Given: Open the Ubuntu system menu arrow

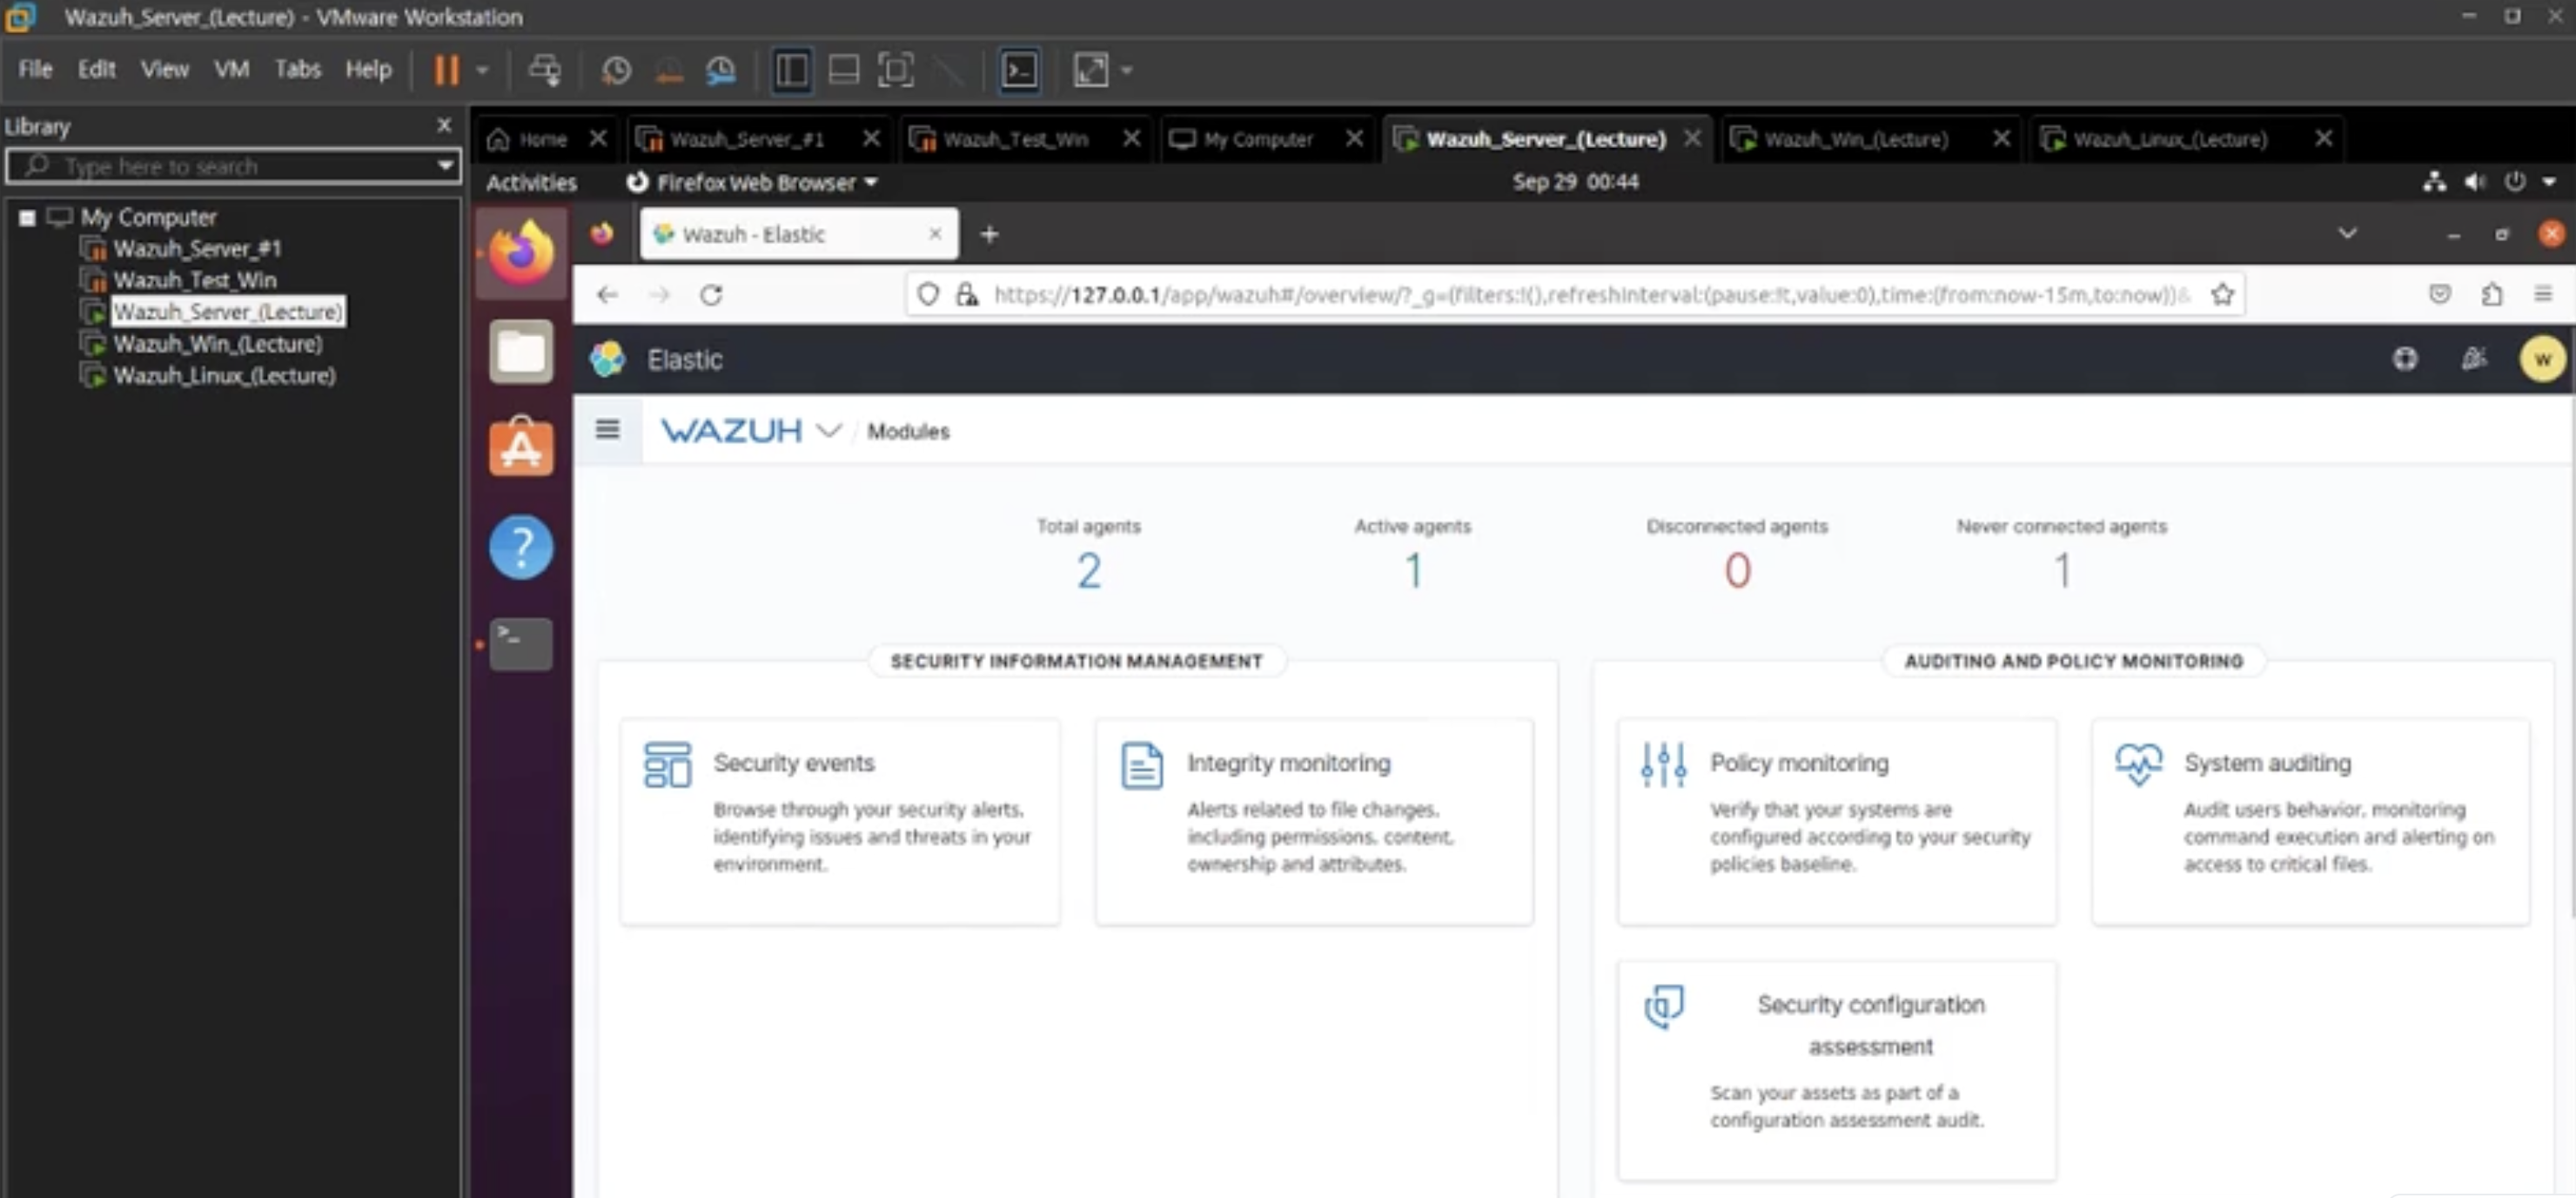Looking at the screenshot, I should click(2549, 182).
